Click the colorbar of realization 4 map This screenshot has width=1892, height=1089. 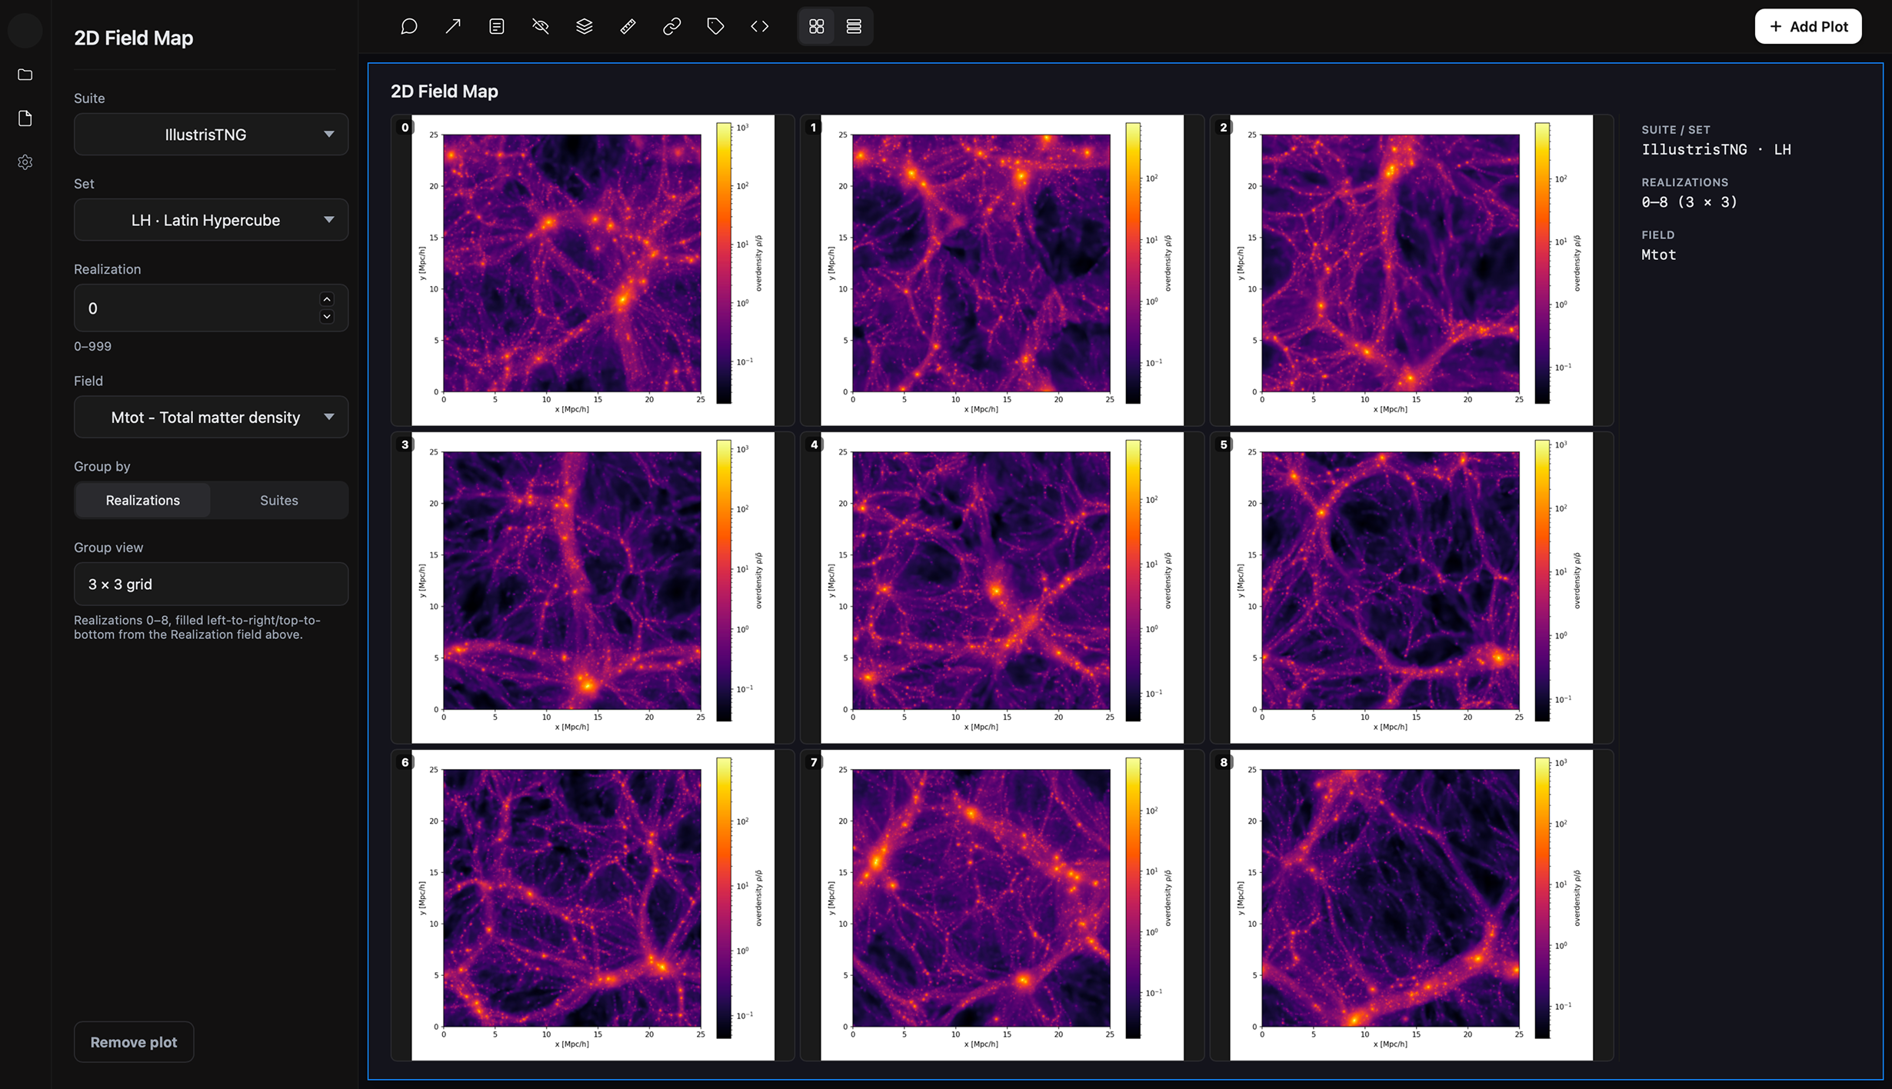point(1133,581)
